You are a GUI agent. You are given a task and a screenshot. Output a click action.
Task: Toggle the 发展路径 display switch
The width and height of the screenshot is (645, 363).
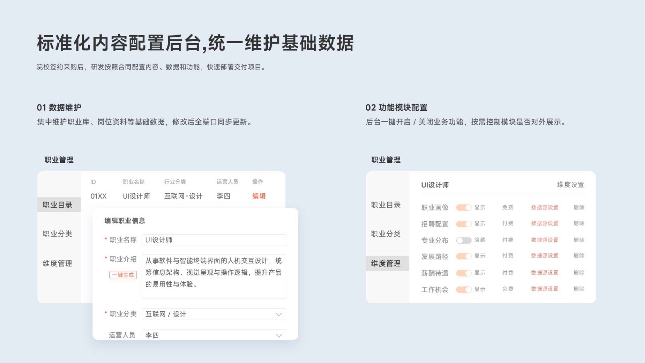(x=464, y=256)
